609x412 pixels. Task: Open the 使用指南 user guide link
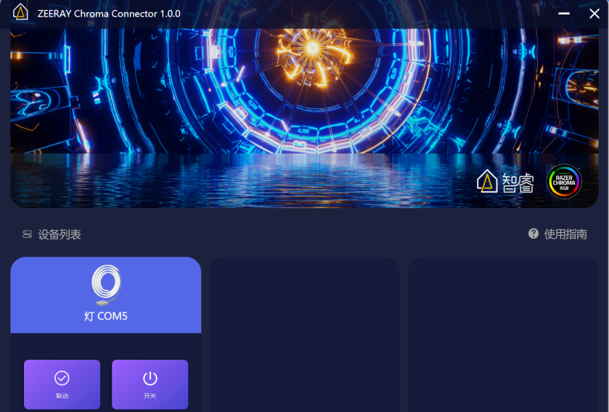(565, 234)
